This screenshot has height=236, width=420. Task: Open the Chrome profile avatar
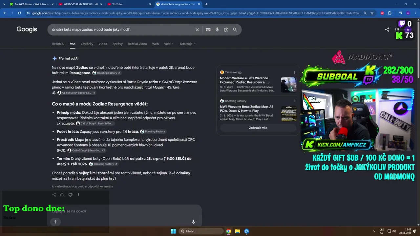(x=408, y=13)
